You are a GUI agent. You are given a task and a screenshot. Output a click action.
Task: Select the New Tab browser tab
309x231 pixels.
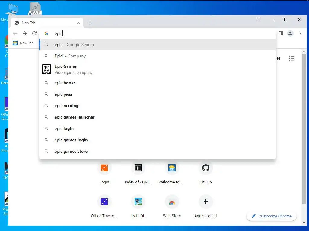click(47, 23)
